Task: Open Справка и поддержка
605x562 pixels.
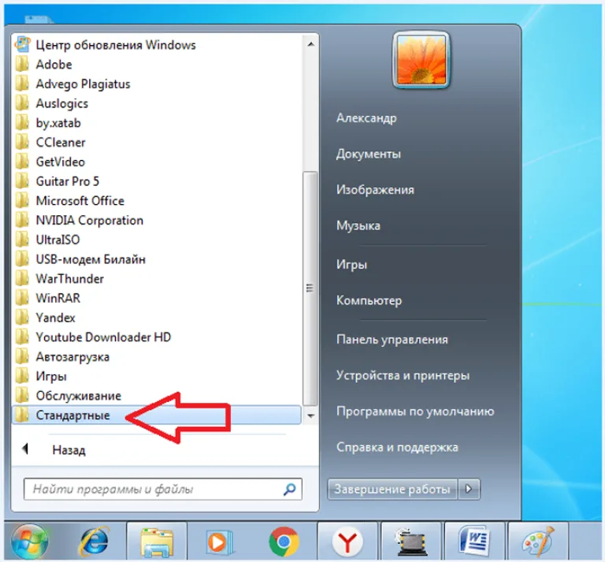Action: click(x=397, y=448)
